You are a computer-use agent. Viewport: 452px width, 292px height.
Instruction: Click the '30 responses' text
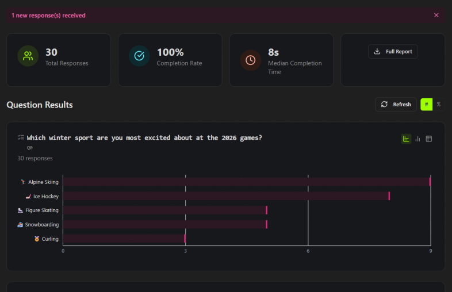click(35, 158)
